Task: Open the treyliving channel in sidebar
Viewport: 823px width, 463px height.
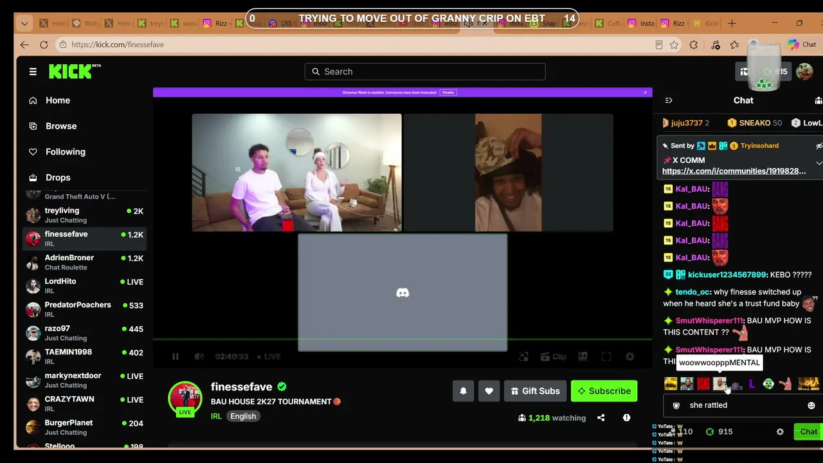Action: [x=85, y=215]
